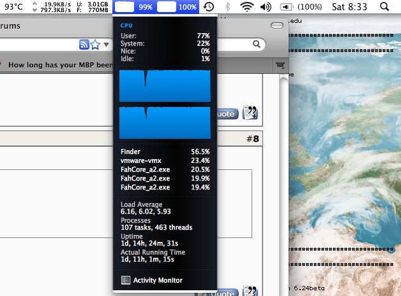The width and height of the screenshot is (401, 296).
Task: Open the Wi-Fi menu icon
Action: pyautogui.click(x=246, y=6)
